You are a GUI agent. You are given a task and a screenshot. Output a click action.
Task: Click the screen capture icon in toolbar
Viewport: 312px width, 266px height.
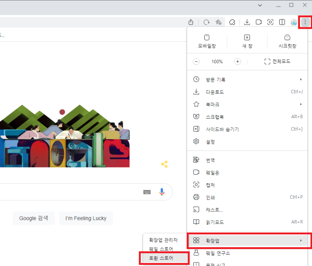(x=270, y=22)
